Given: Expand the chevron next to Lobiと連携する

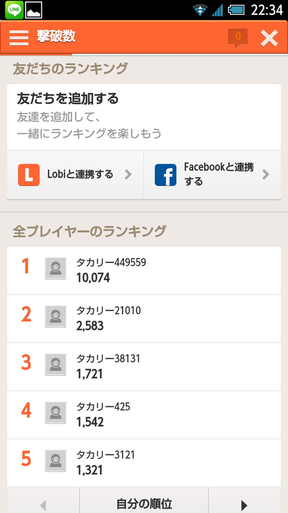Looking at the screenshot, I should [128, 175].
